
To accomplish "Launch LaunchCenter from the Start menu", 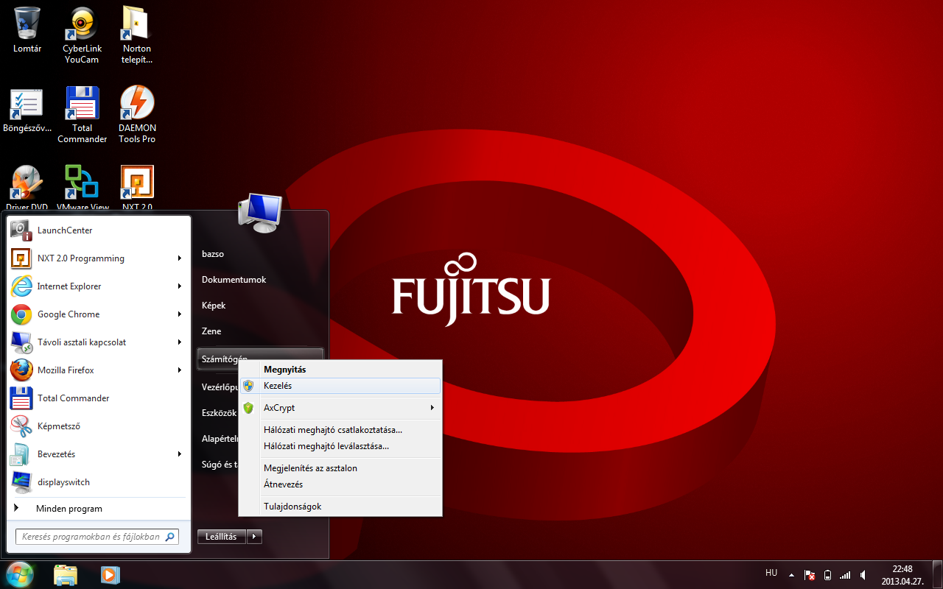I will (x=99, y=230).
